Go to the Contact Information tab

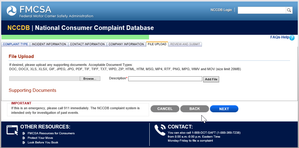click(87, 44)
